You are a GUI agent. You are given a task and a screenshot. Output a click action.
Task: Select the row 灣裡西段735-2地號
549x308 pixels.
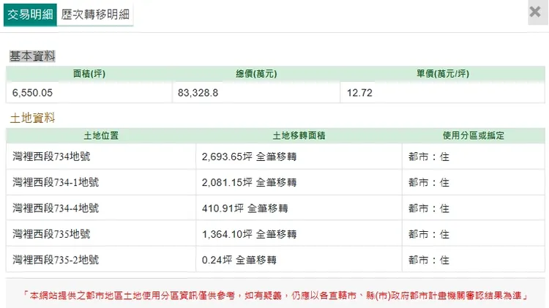click(275, 260)
